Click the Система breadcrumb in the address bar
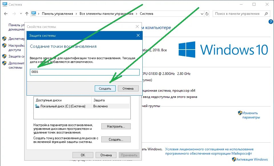Image resolution: width=274 pixels, height=166 pixels. pyautogui.click(x=146, y=14)
